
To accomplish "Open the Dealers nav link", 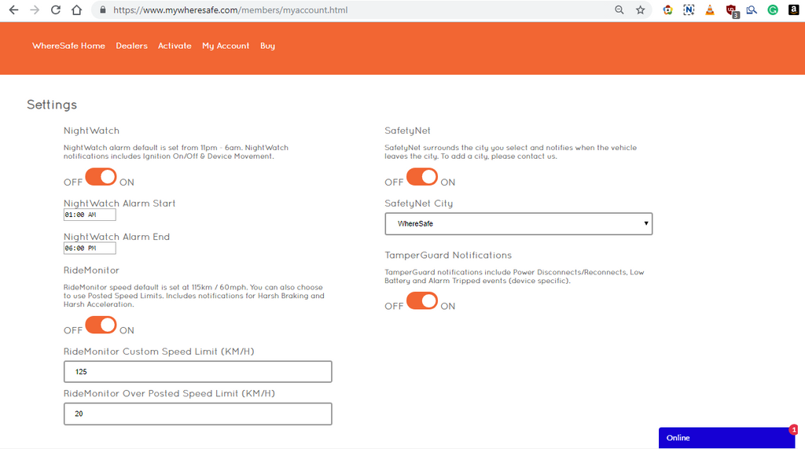I will (131, 46).
